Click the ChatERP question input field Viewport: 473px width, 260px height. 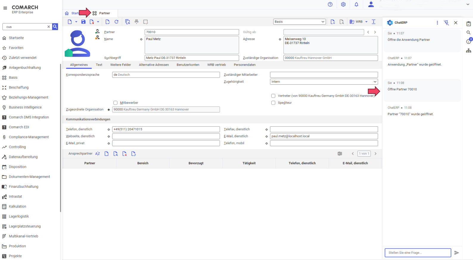[x=418, y=253]
